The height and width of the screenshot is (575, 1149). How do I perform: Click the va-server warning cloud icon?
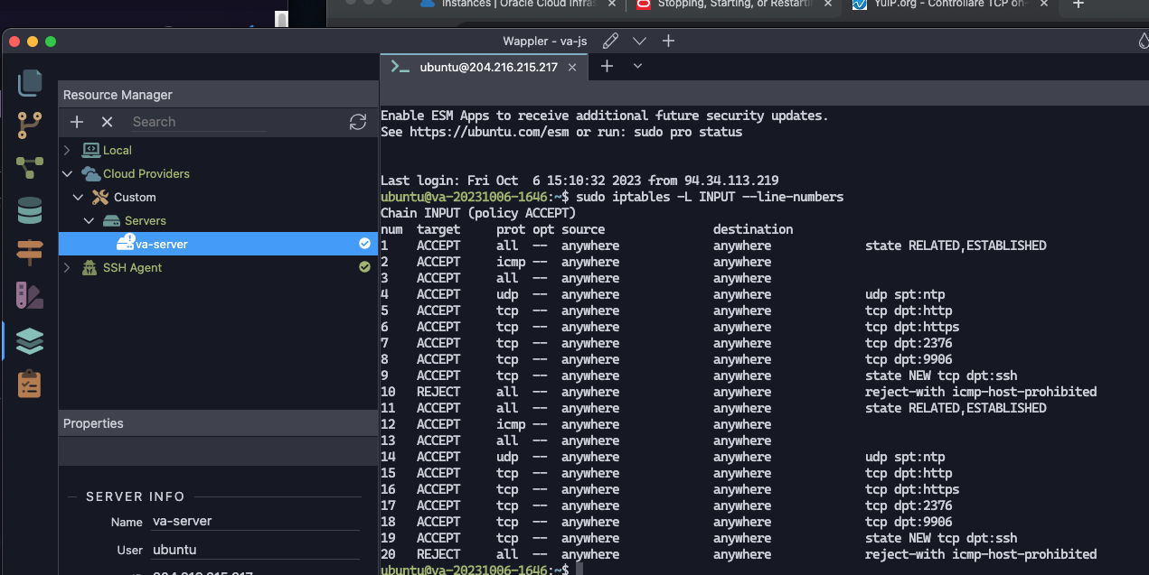(x=125, y=242)
